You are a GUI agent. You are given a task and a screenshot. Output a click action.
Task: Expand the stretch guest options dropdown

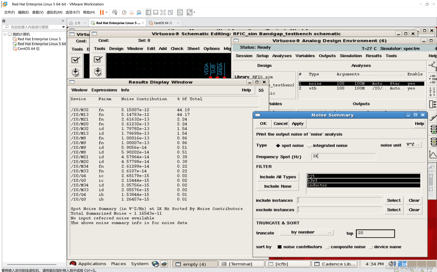(194, 12)
